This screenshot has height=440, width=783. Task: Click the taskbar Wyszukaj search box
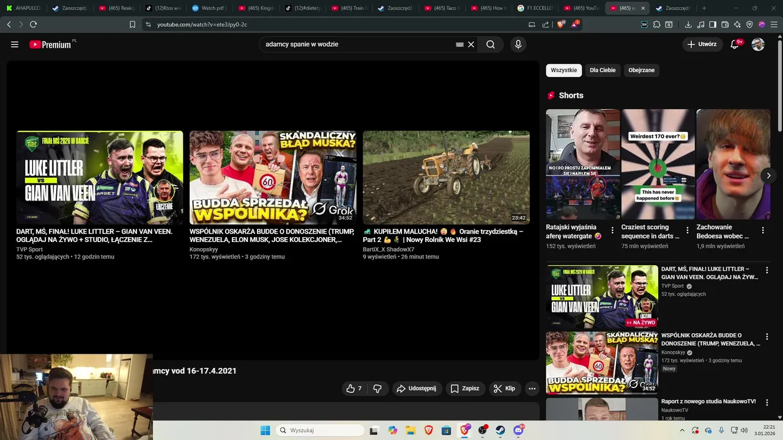(x=319, y=430)
